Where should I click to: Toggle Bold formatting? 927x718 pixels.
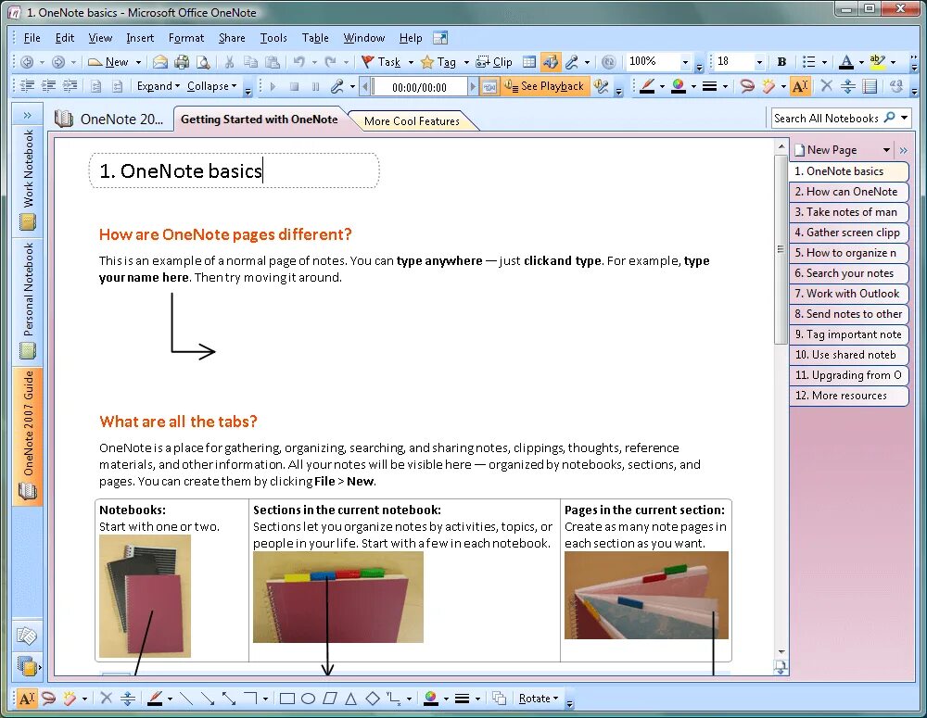tap(781, 62)
